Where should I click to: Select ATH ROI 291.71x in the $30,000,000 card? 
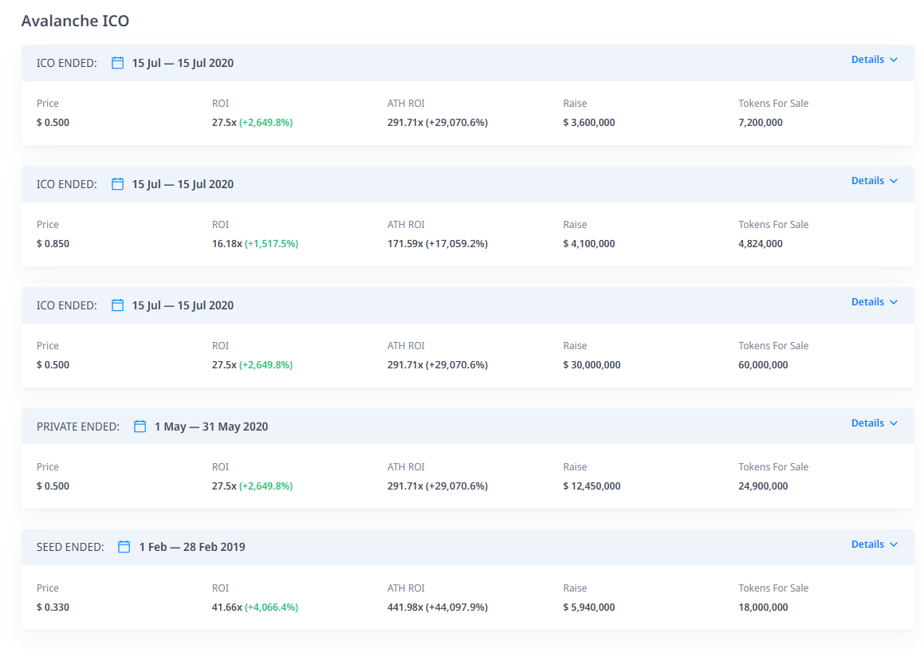pos(437,365)
